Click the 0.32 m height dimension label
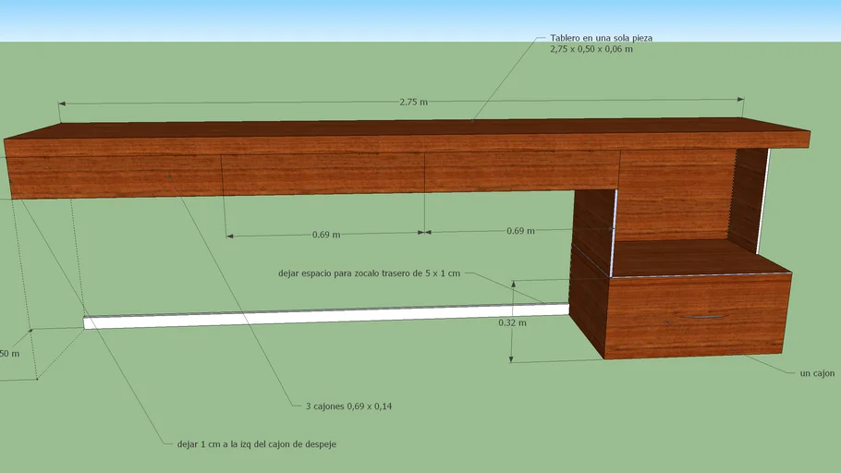Screen dimensions: 841x473 pos(512,322)
